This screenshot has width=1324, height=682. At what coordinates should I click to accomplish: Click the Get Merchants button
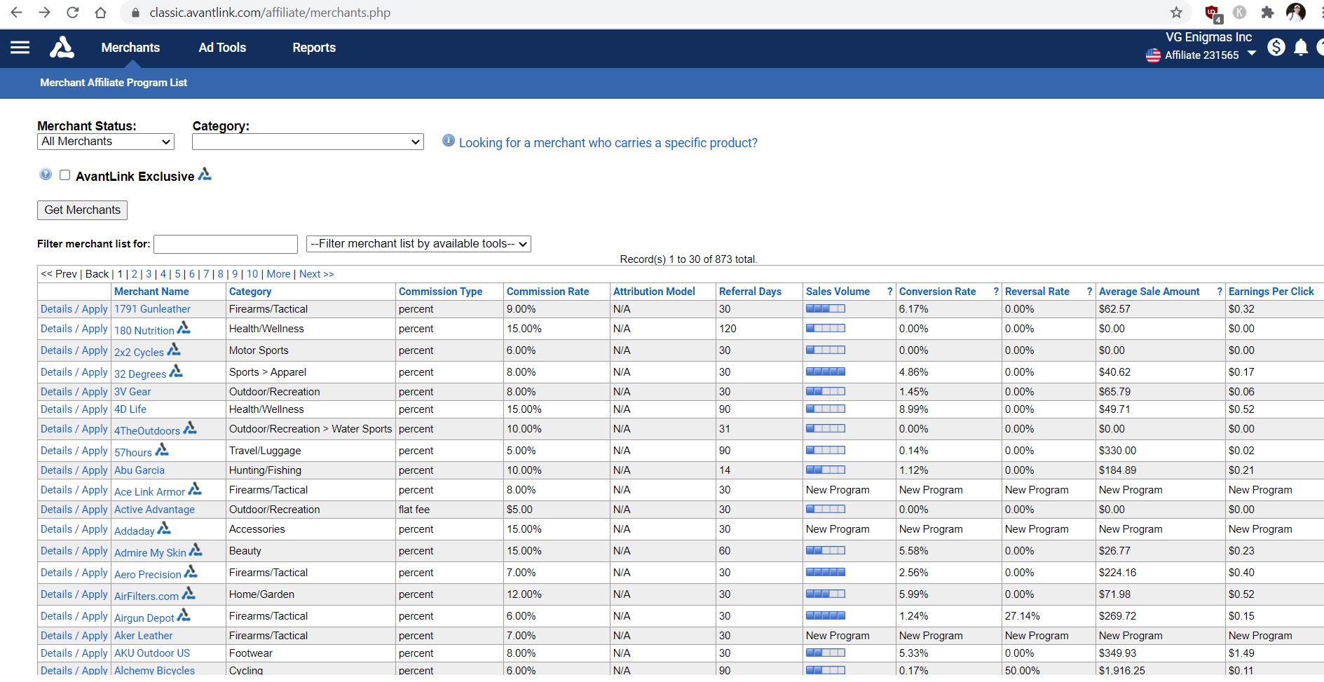[82, 210]
